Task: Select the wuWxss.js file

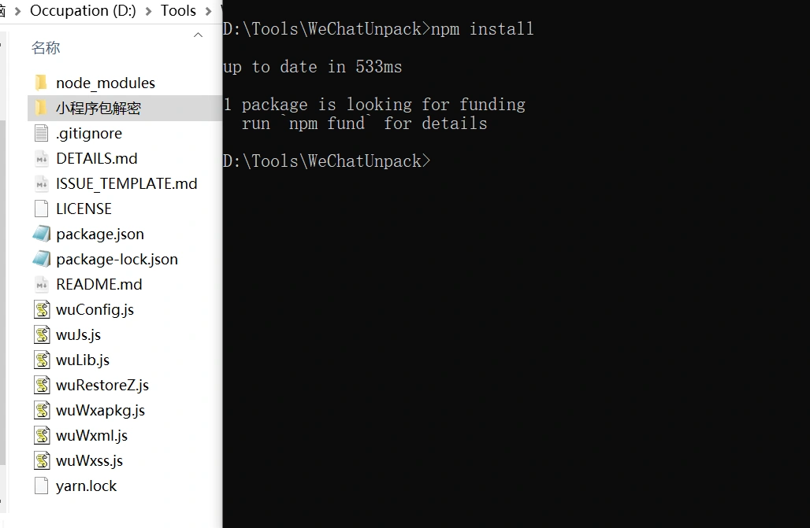Action: 89,460
